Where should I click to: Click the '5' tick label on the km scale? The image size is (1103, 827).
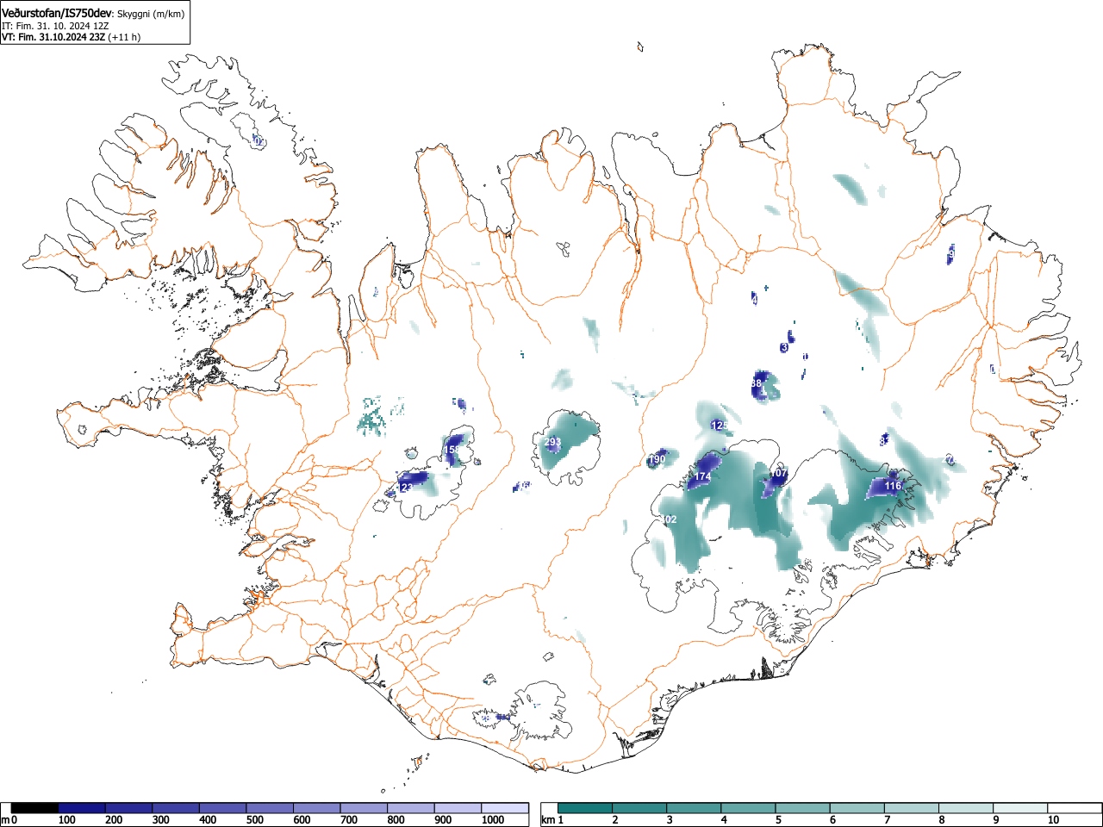point(777,820)
